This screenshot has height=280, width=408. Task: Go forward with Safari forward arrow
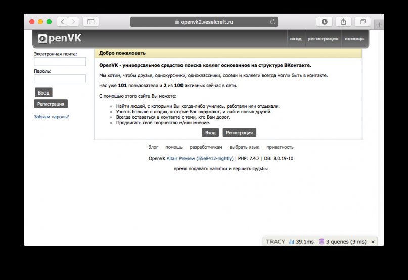74,22
